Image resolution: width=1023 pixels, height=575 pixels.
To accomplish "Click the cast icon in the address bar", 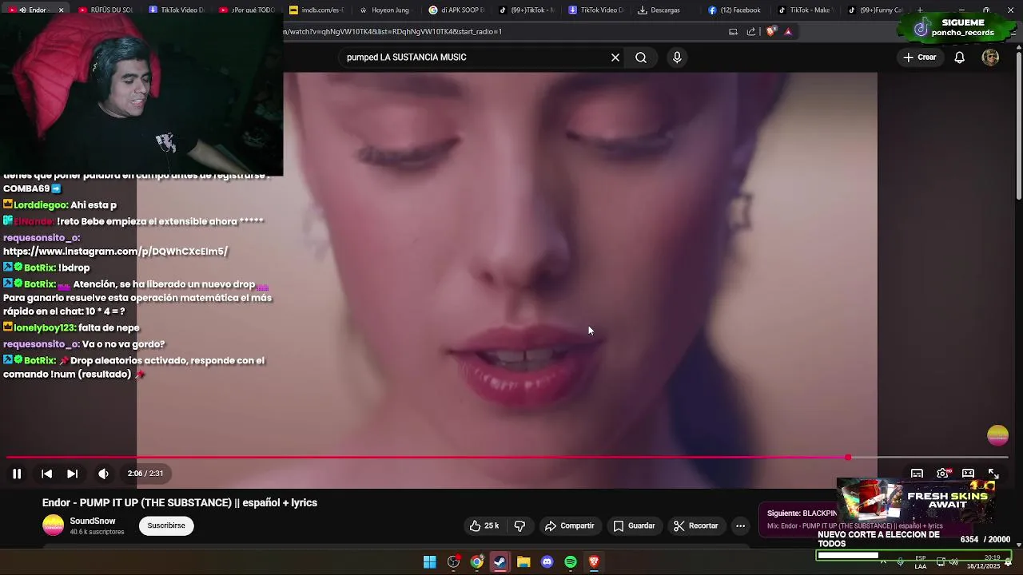I will coord(733,32).
